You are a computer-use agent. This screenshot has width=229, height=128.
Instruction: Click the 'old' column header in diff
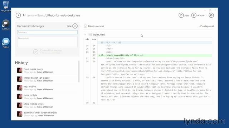(87, 39)
